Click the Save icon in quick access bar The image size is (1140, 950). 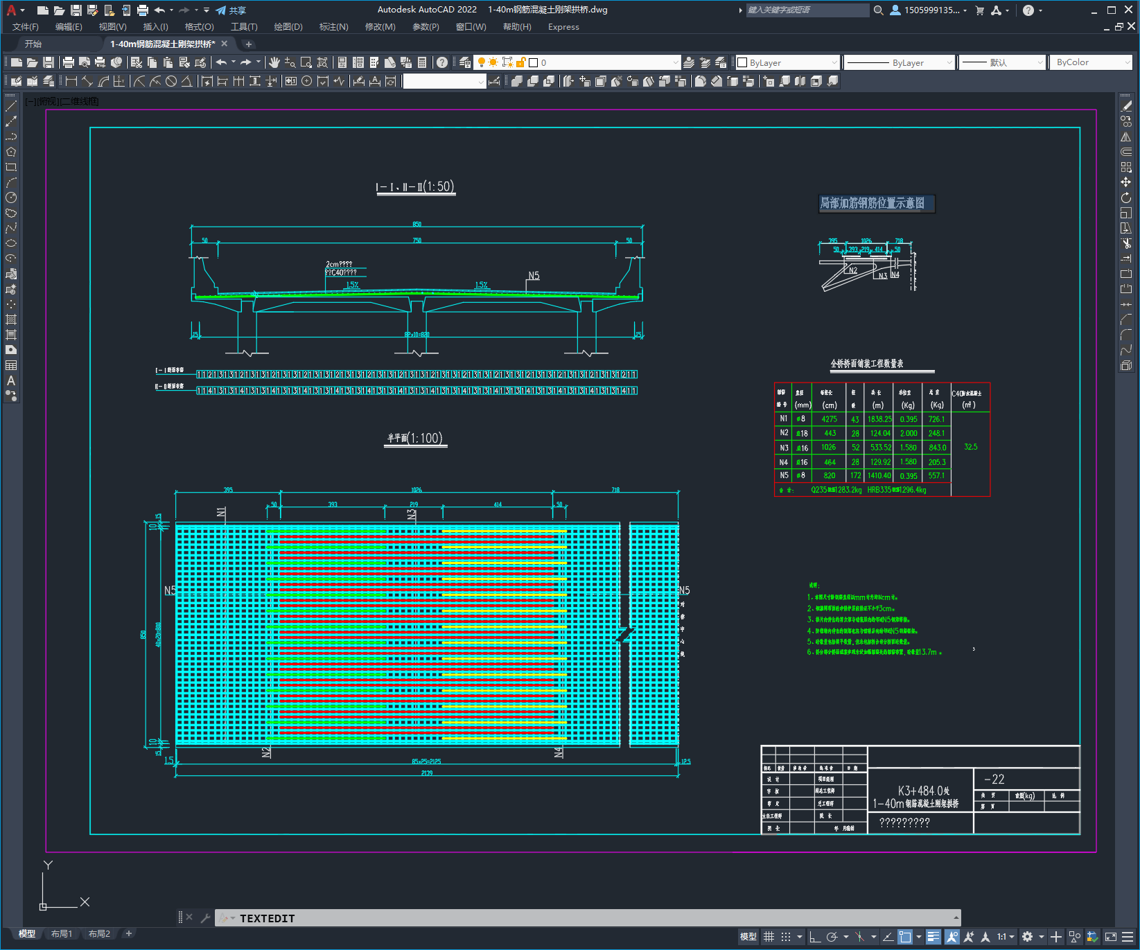[76, 10]
